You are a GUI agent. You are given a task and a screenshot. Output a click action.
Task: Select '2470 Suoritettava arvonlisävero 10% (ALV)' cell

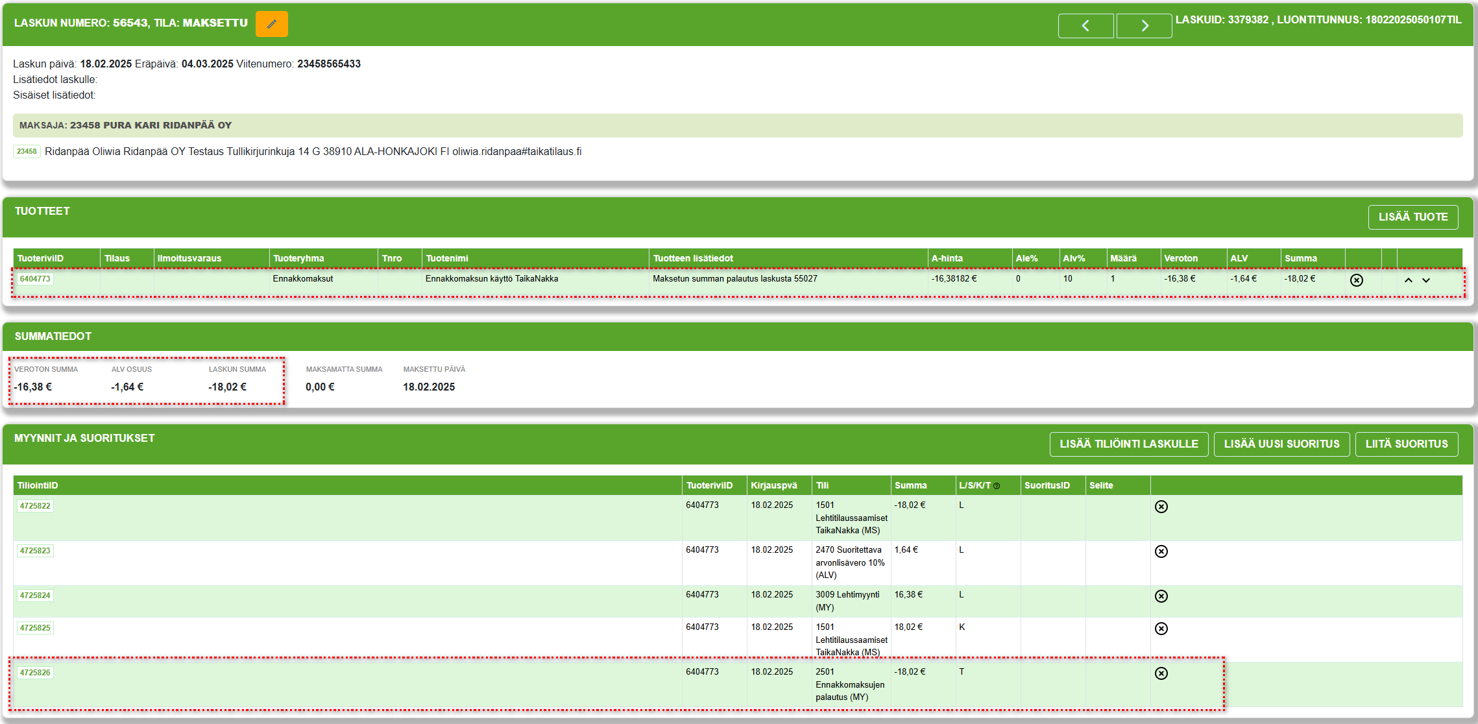click(x=850, y=562)
